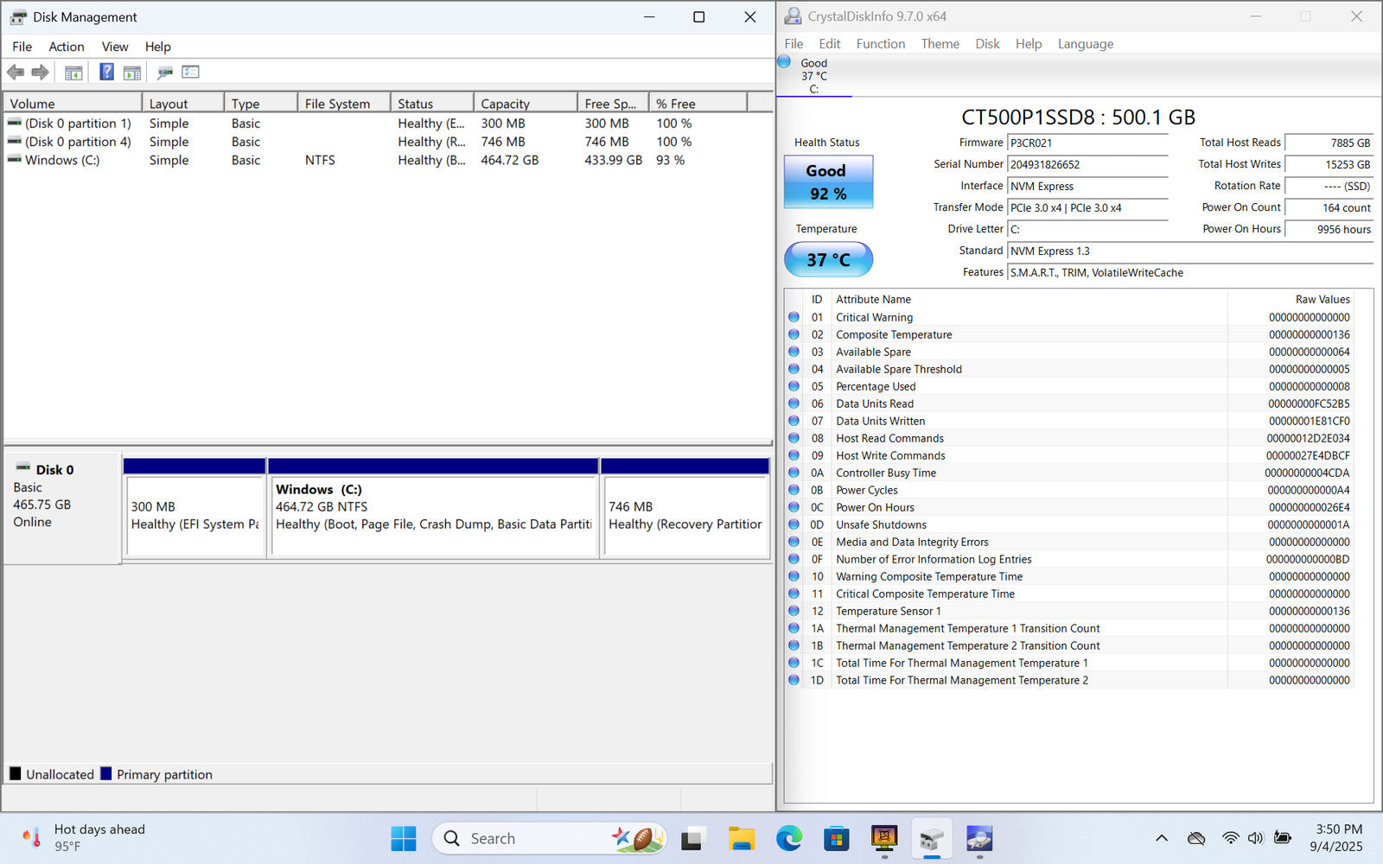
Task: Open File Explorer from the taskbar
Action: [742, 838]
